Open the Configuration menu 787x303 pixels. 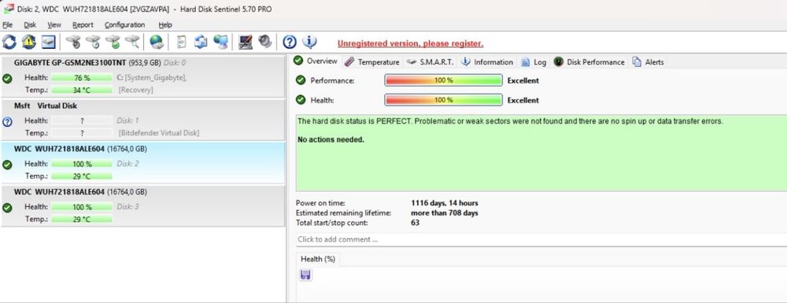(125, 24)
